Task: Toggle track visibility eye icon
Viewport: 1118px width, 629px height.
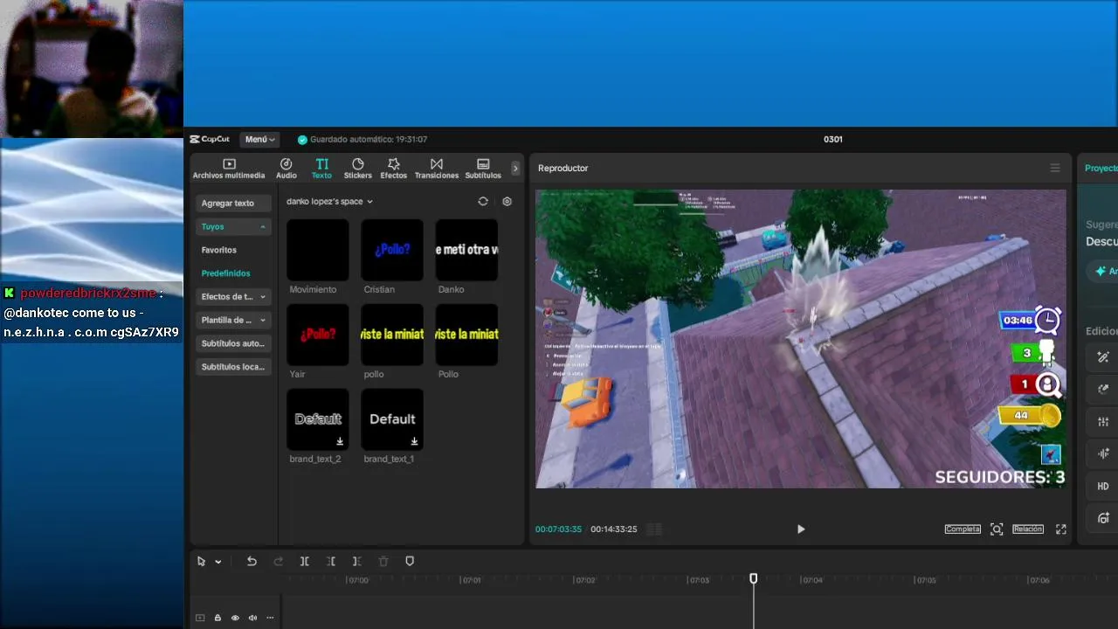Action: 235,618
